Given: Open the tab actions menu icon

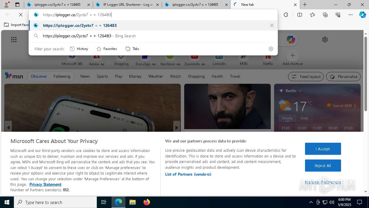Looking at the screenshot, I should (x=17, y=5).
